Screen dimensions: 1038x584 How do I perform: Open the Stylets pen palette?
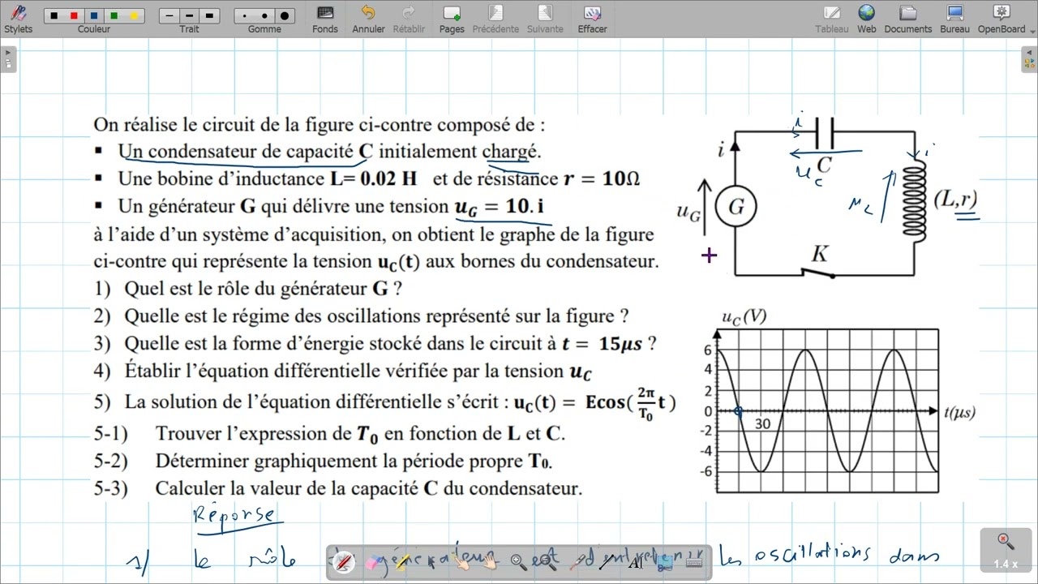[x=18, y=19]
